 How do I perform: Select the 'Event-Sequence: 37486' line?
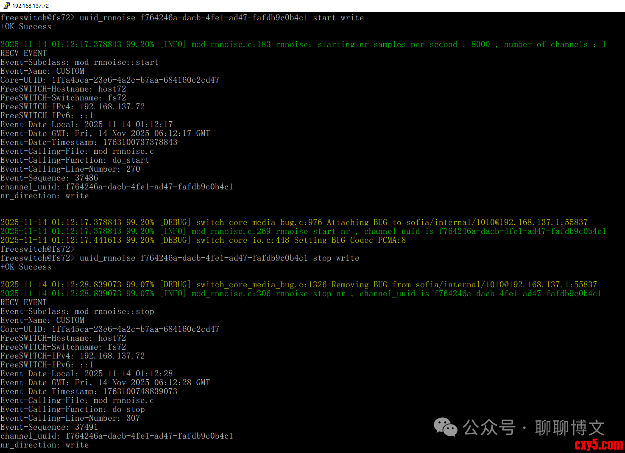click(x=49, y=178)
